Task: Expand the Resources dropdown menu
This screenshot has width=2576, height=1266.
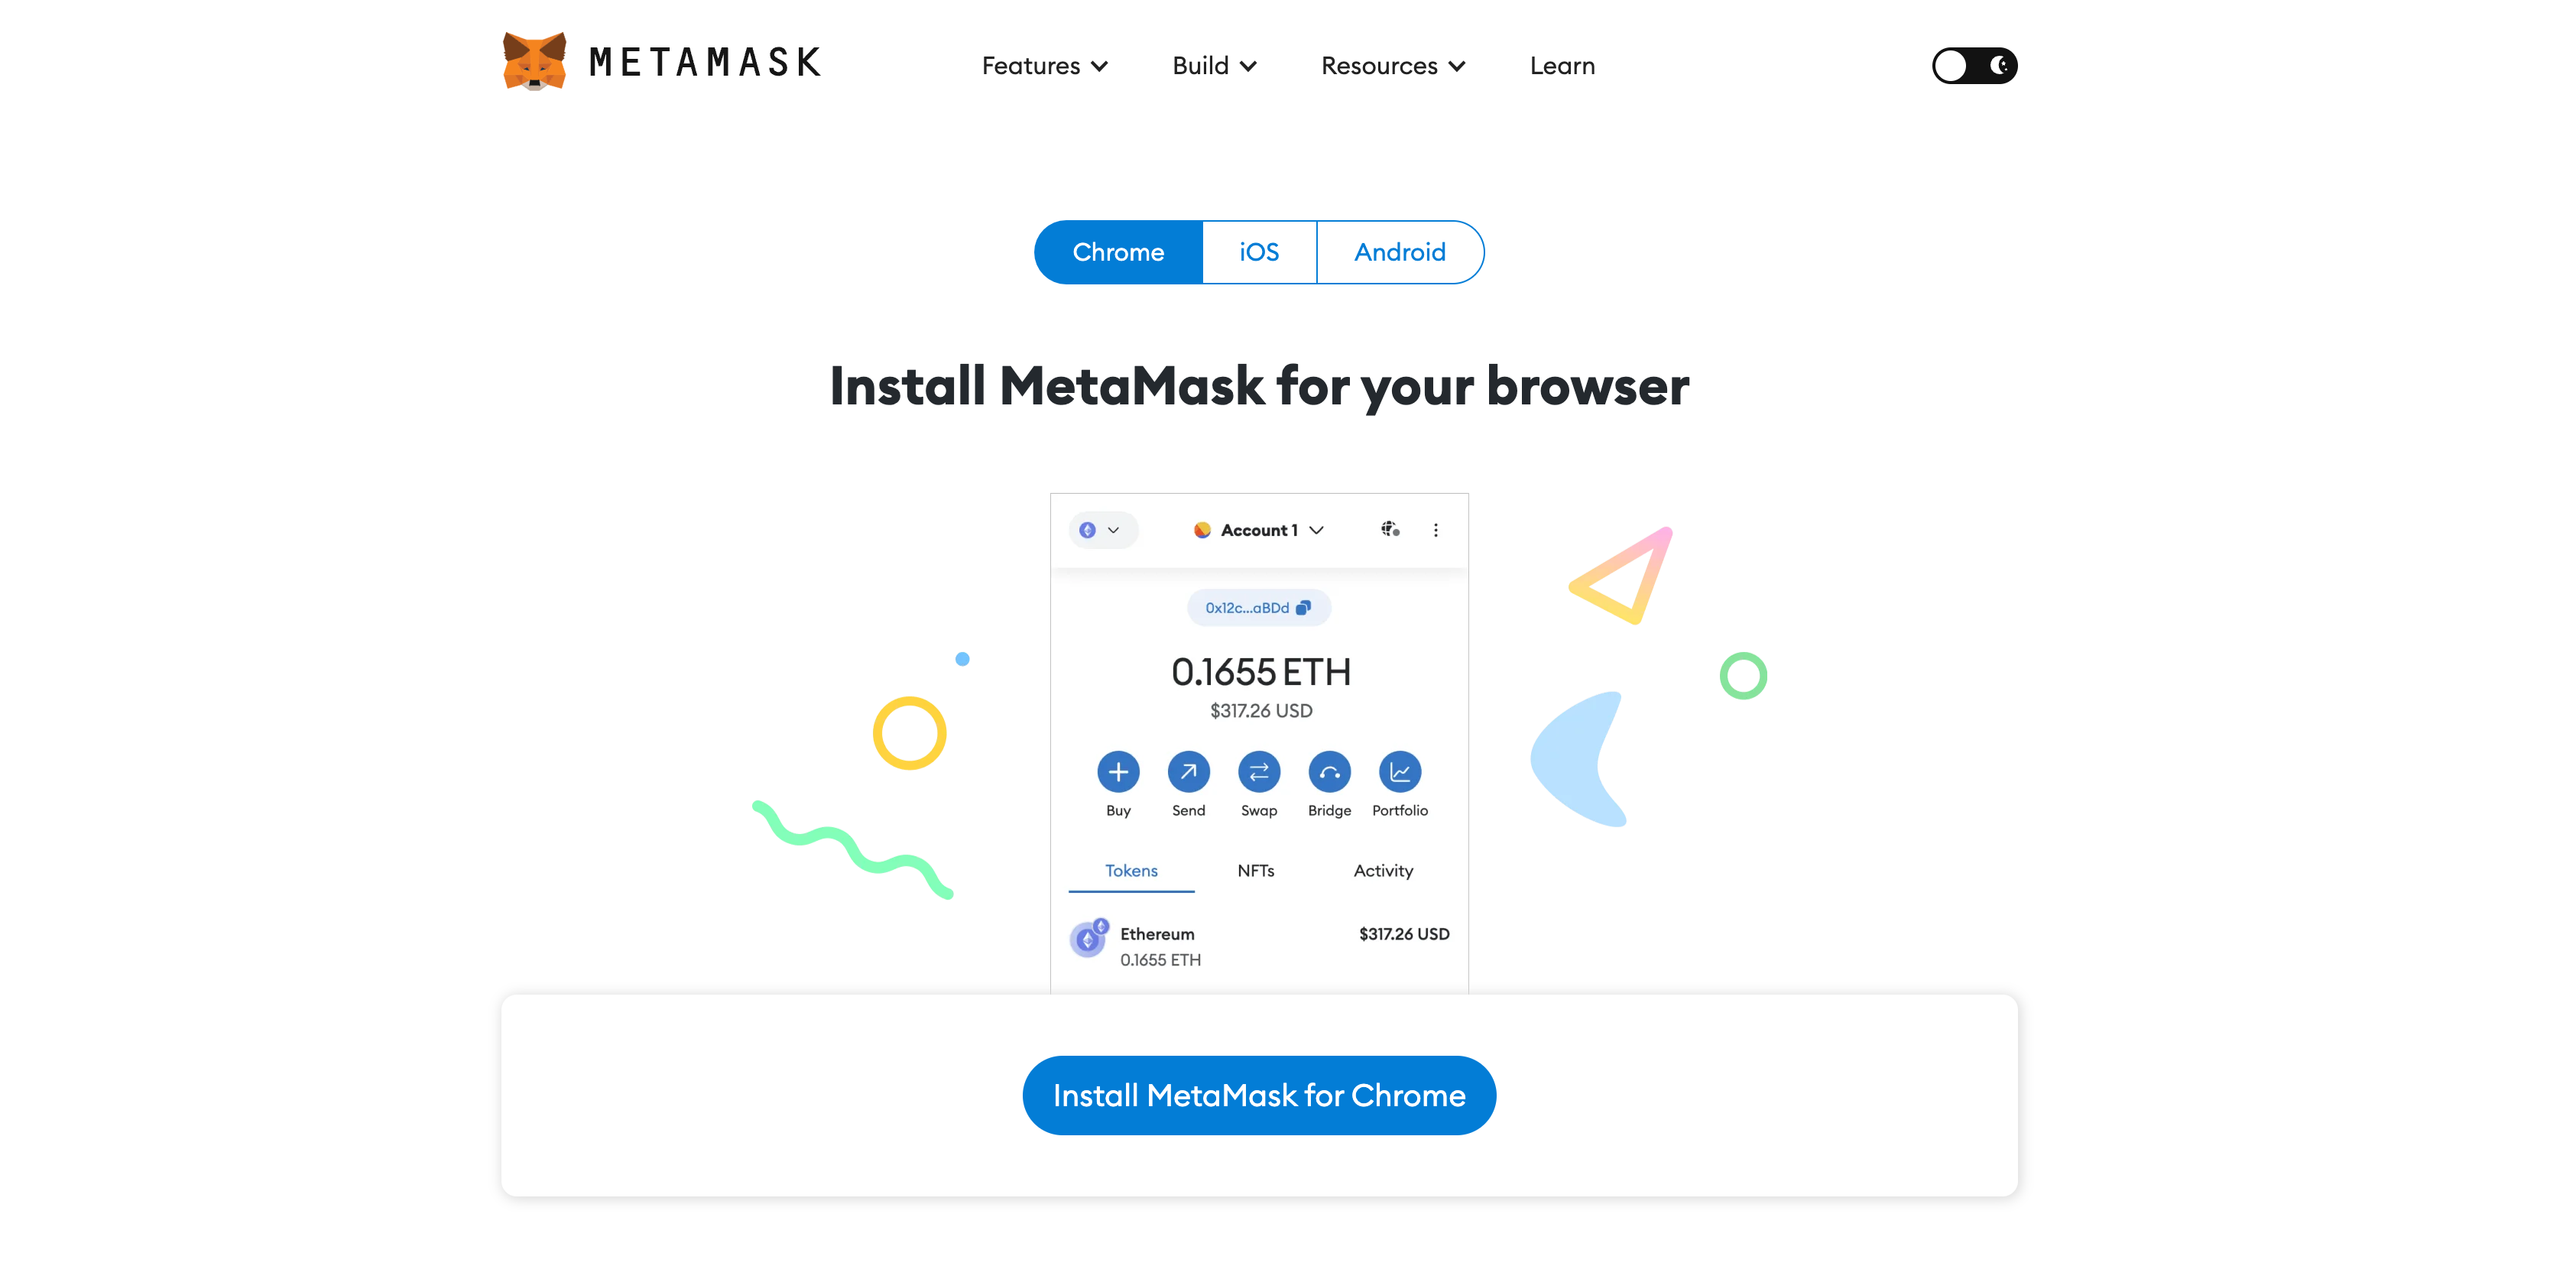Action: (x=1393, y=66)
